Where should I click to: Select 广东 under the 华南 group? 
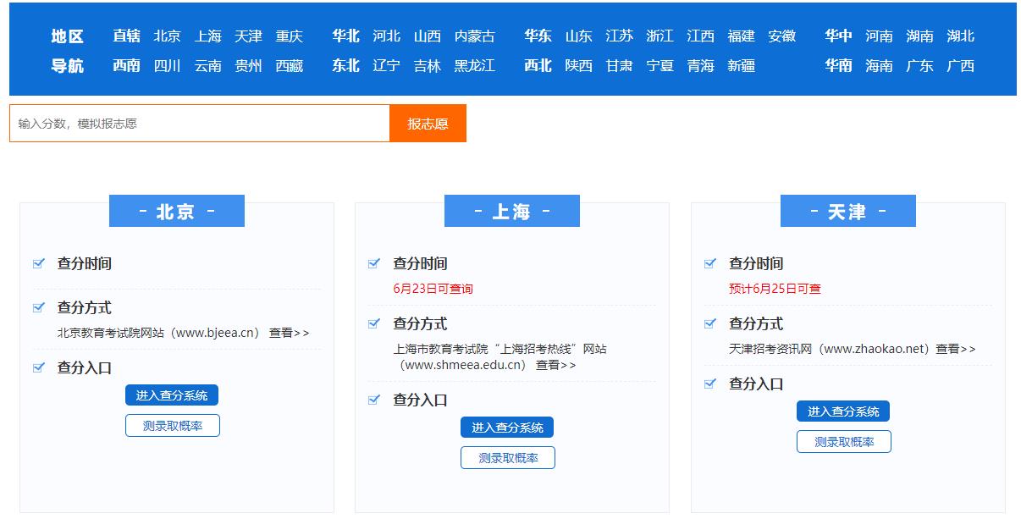click(919, 65)
